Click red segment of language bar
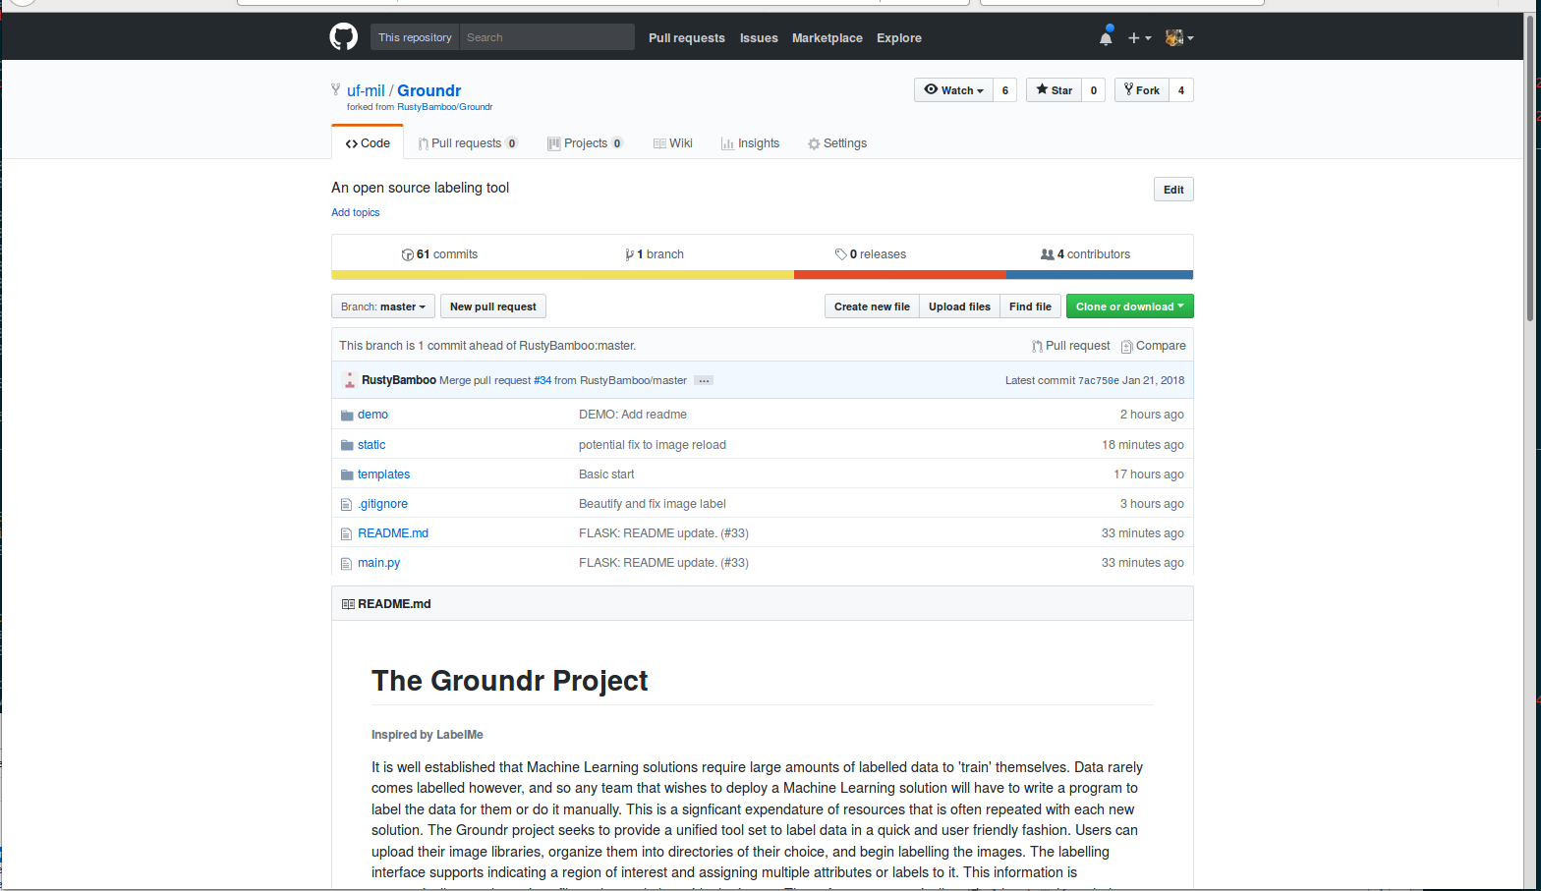Image resolution: width=1541 pixels, height=891 pixels. point(899,275)
